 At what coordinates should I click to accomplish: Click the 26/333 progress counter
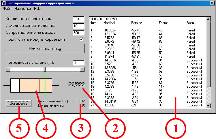77,84
